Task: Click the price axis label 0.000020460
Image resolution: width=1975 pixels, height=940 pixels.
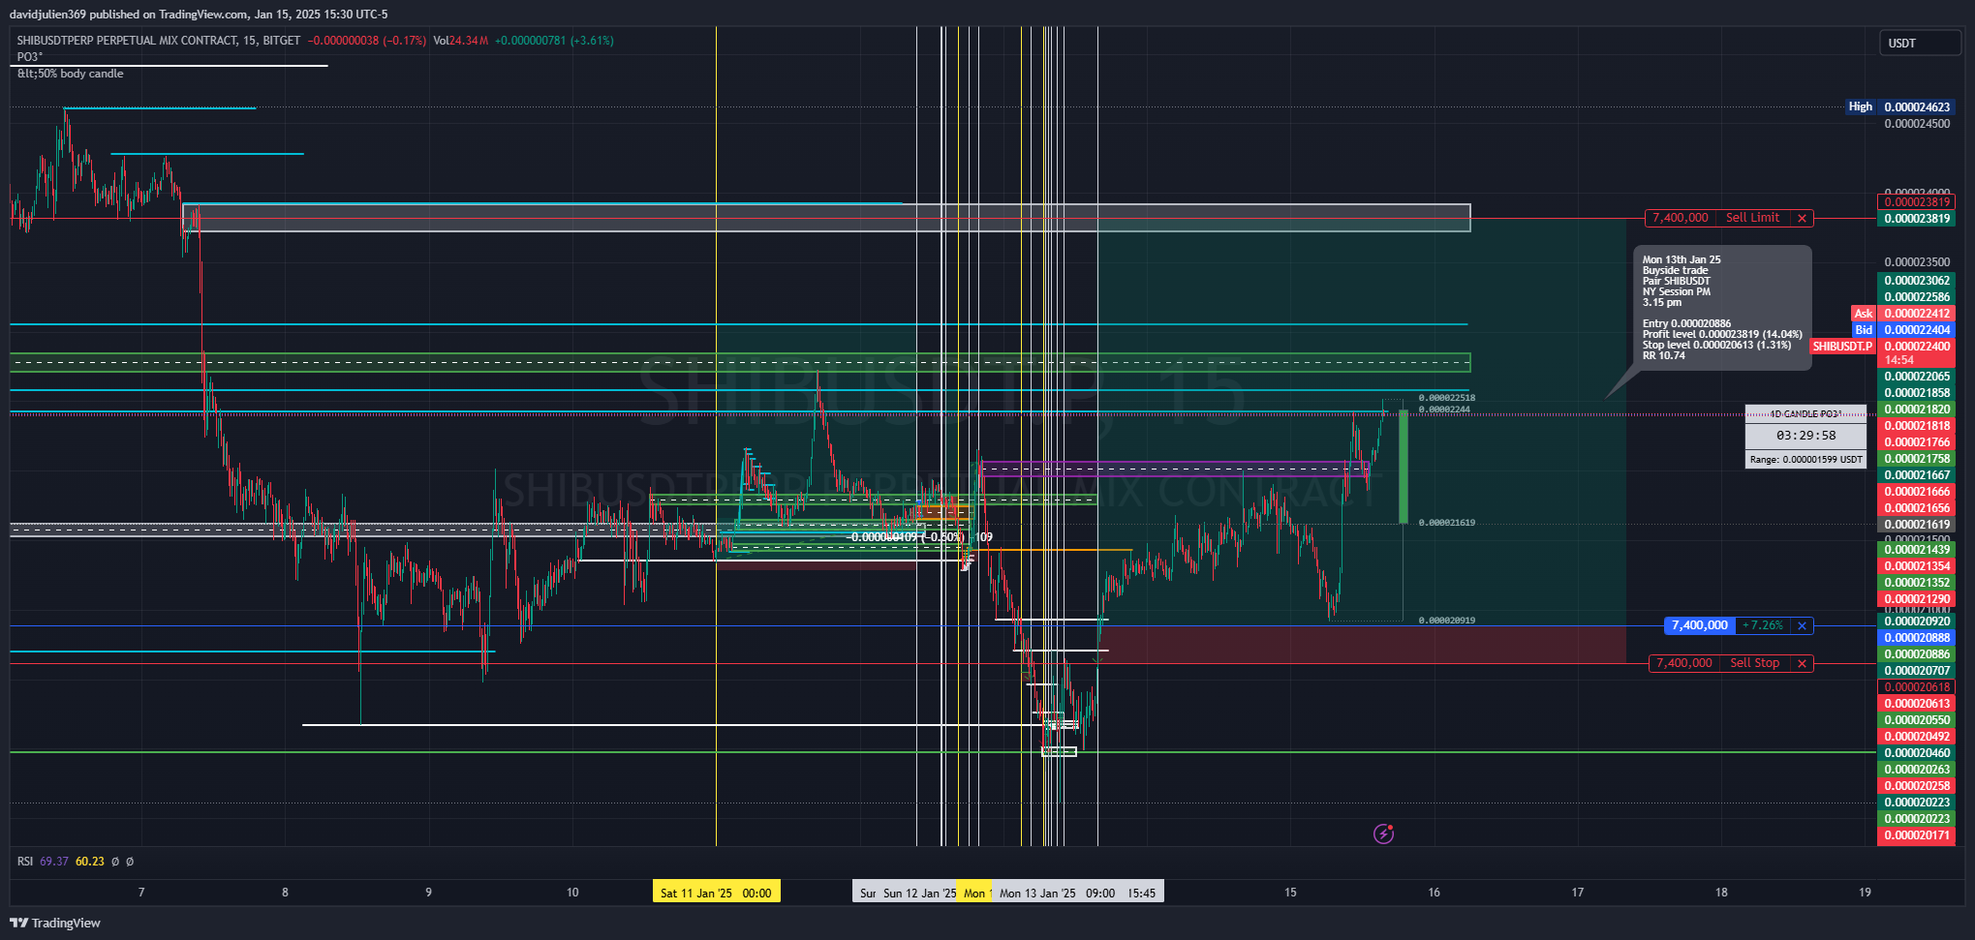Action: click(x=1917, y=752)
